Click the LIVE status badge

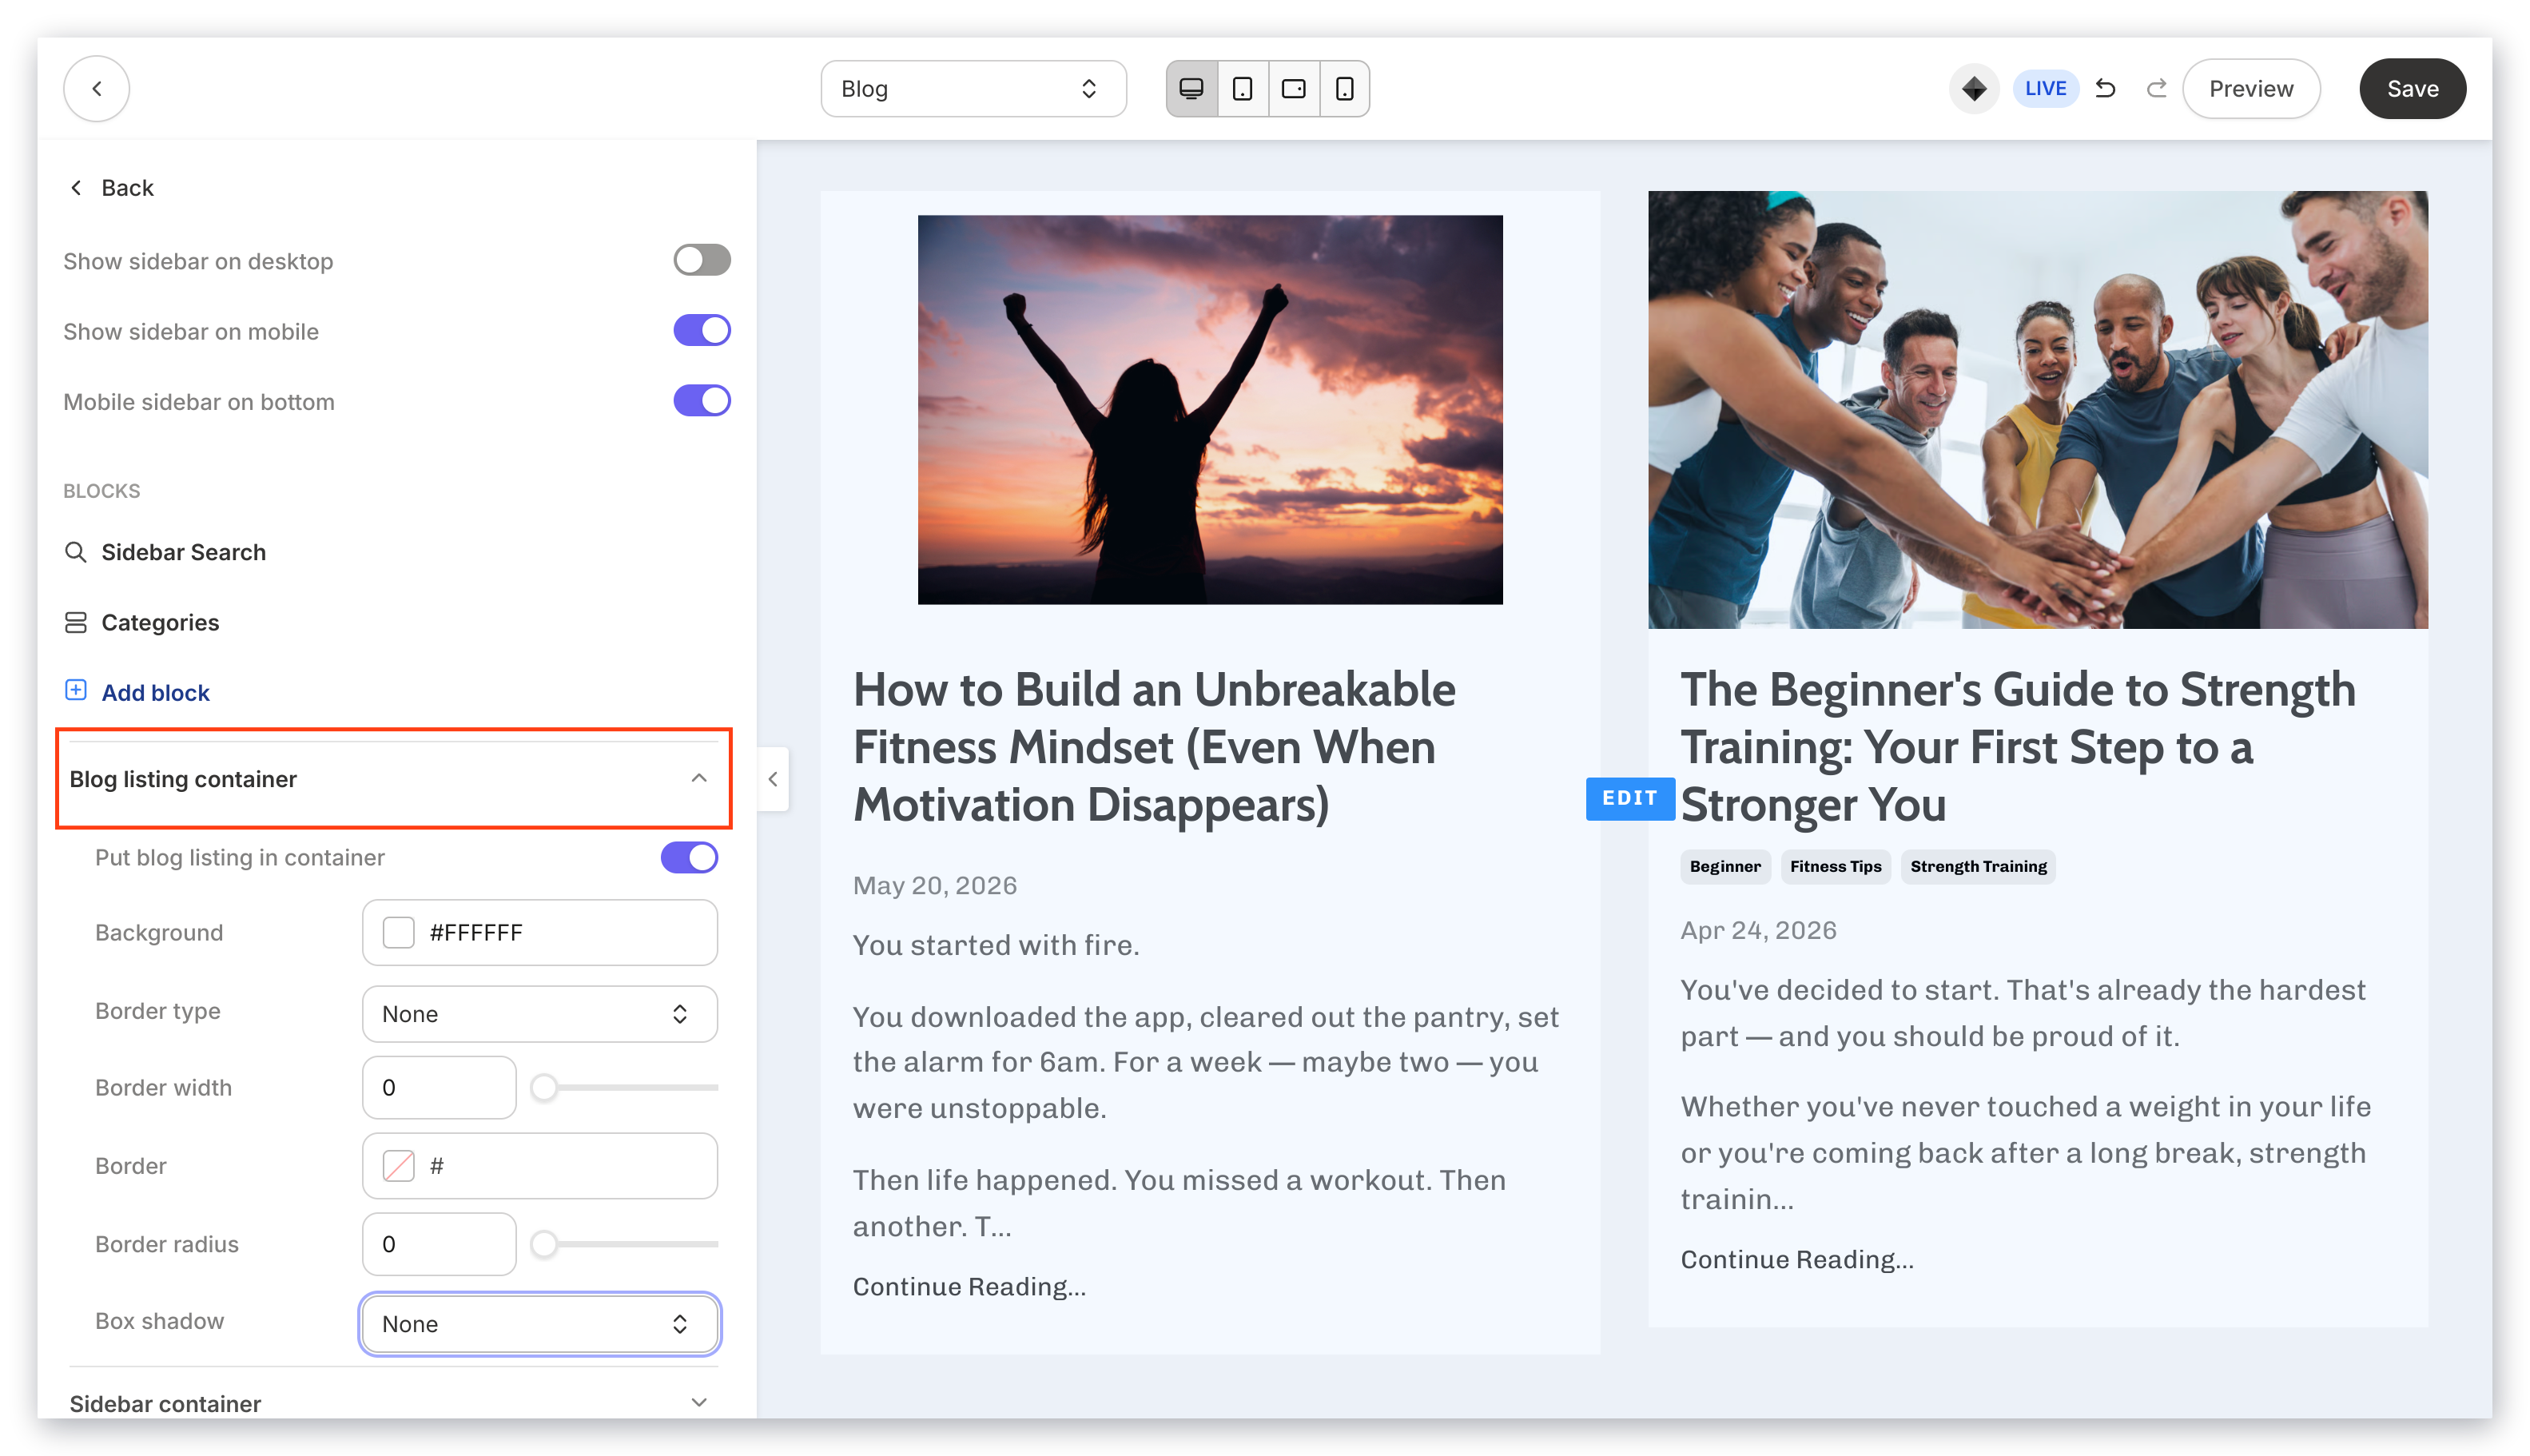tap(2044, 88)
